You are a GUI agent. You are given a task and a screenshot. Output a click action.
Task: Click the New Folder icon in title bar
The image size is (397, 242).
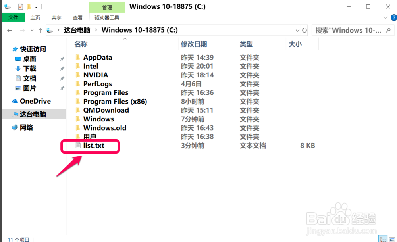click(29, 7)
